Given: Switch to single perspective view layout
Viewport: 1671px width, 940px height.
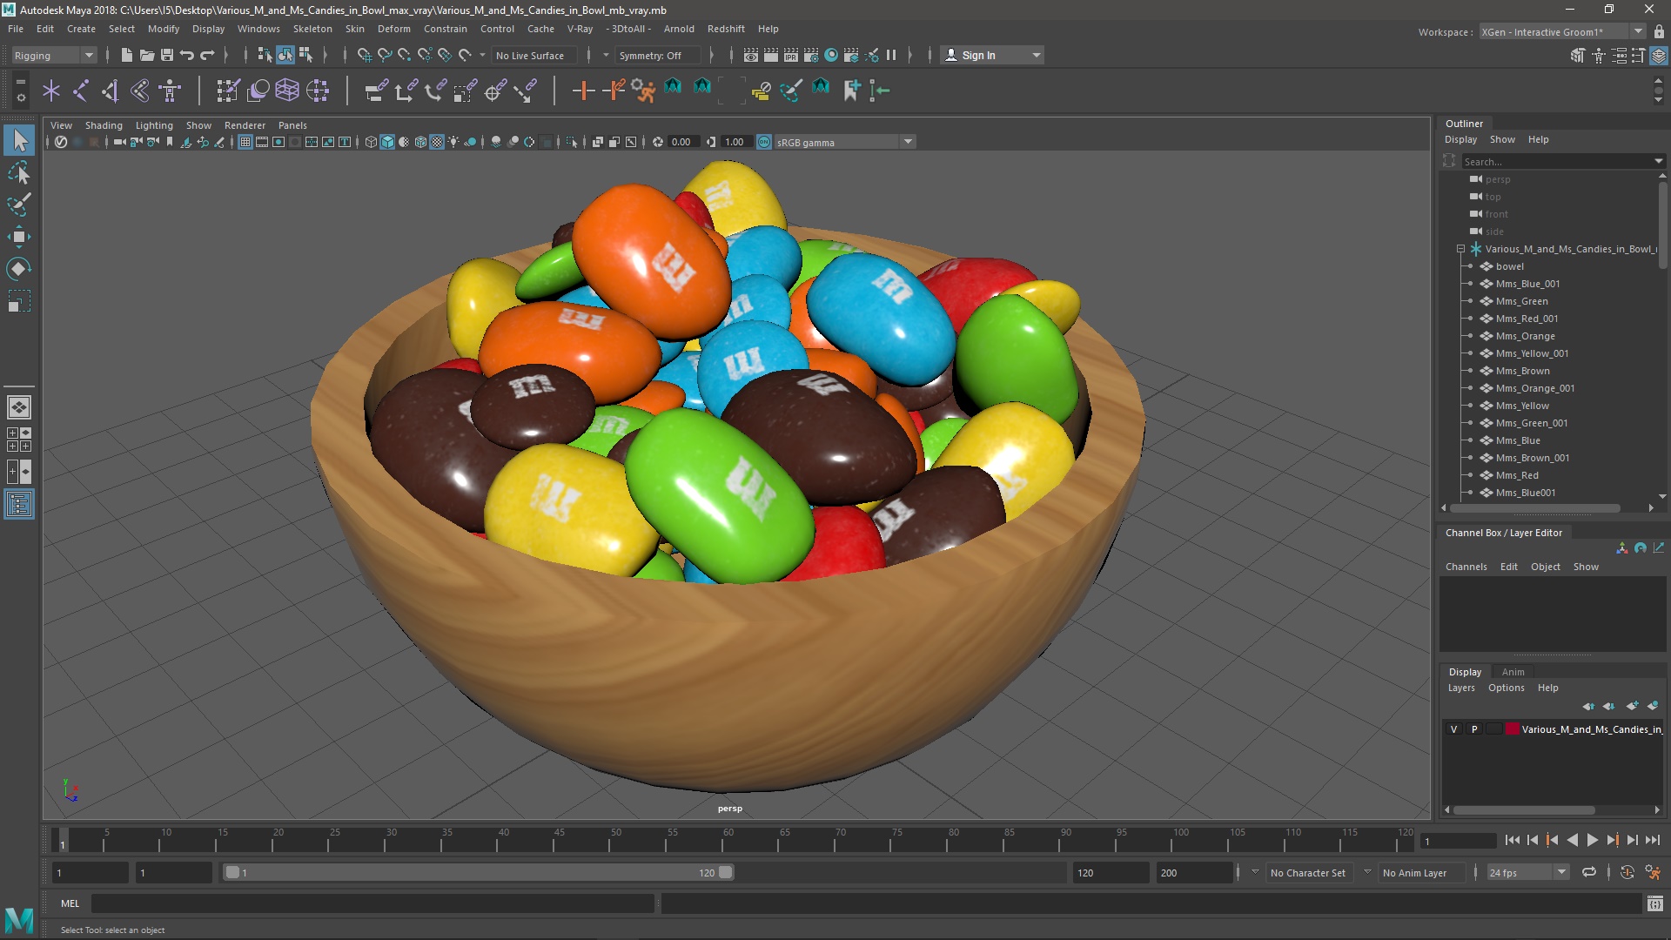Looking at the screenshot, I should pos(19,406).
